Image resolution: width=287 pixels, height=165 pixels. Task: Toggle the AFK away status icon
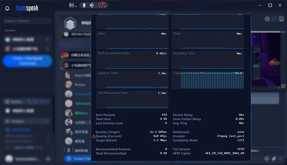pos(72,5)
